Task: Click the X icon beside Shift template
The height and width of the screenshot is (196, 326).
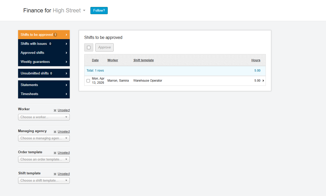Action: click(x=55, y=174)
